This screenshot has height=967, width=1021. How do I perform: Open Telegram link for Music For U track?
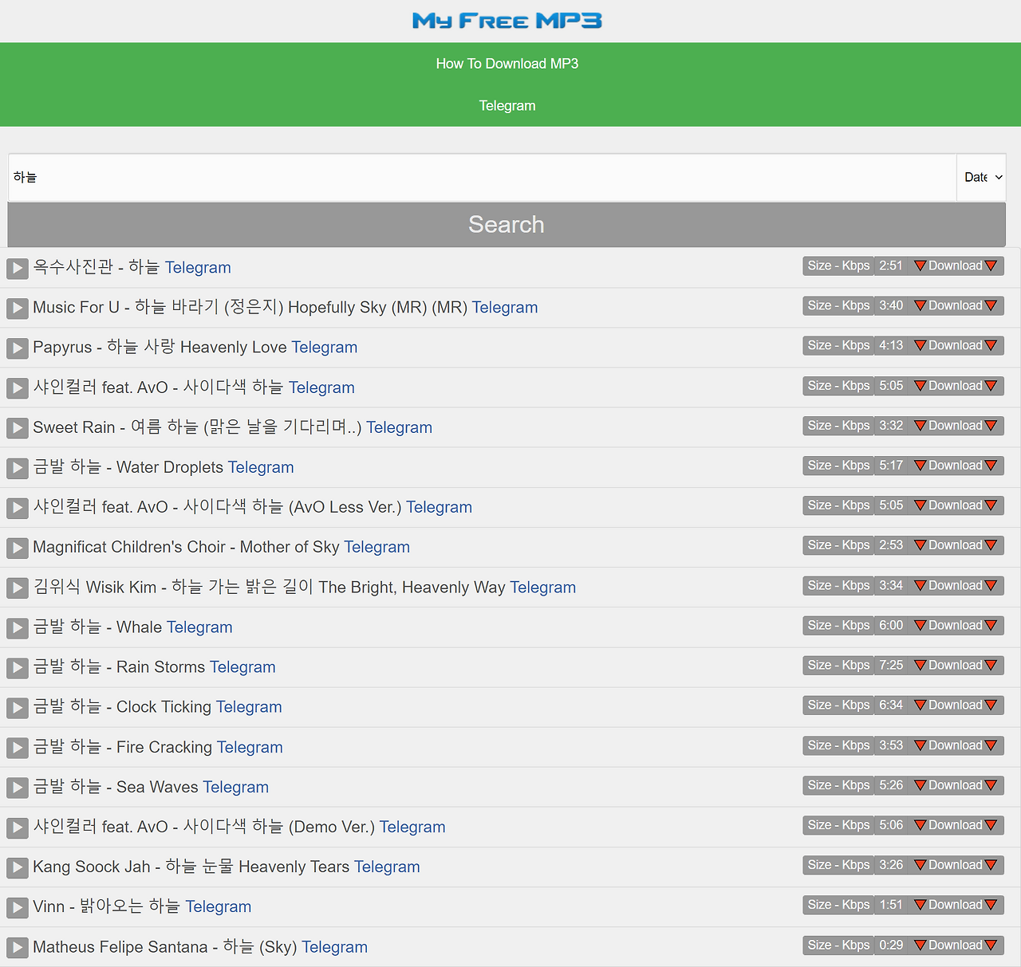[504, 307]
